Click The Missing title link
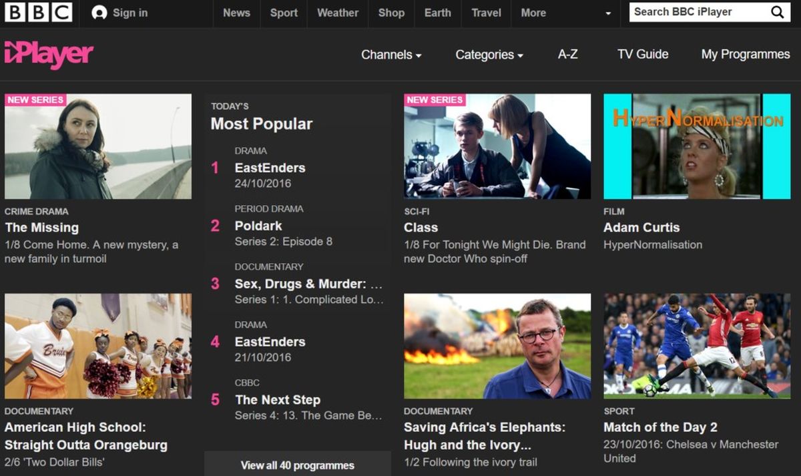This screenshot has height=476, width=801. [x=41, y=228]
